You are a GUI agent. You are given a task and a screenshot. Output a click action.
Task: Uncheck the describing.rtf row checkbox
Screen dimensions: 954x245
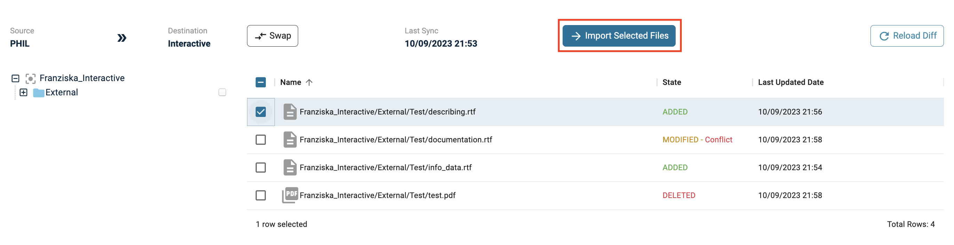click(x=261, y=112)
